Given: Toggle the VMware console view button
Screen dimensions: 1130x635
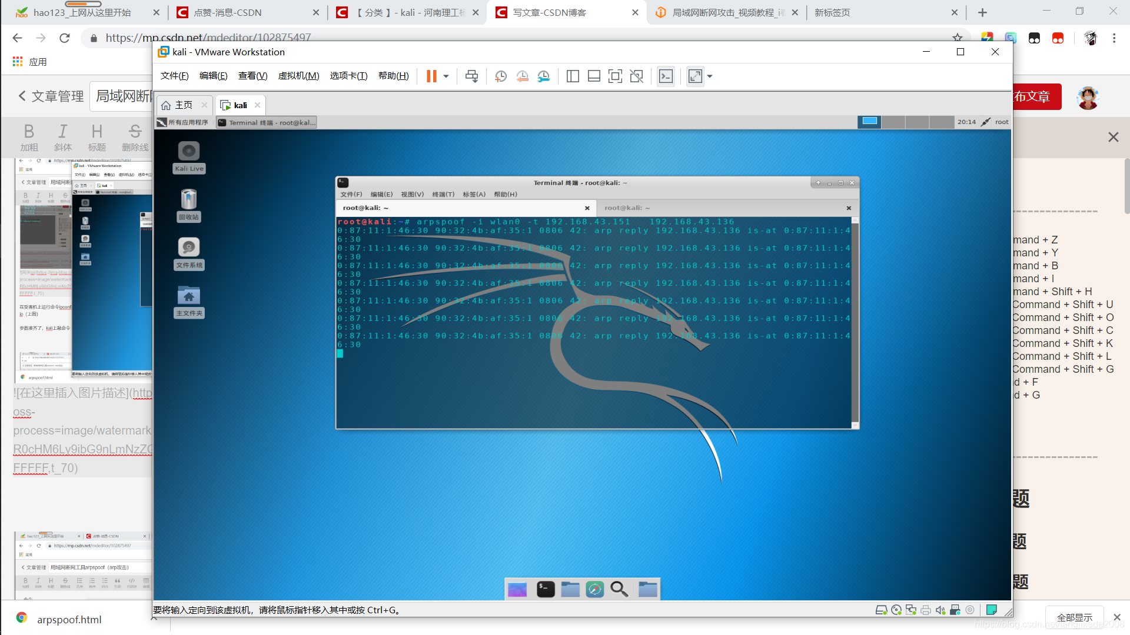Looking at the screenshot, I should click(x=666, y=76).
